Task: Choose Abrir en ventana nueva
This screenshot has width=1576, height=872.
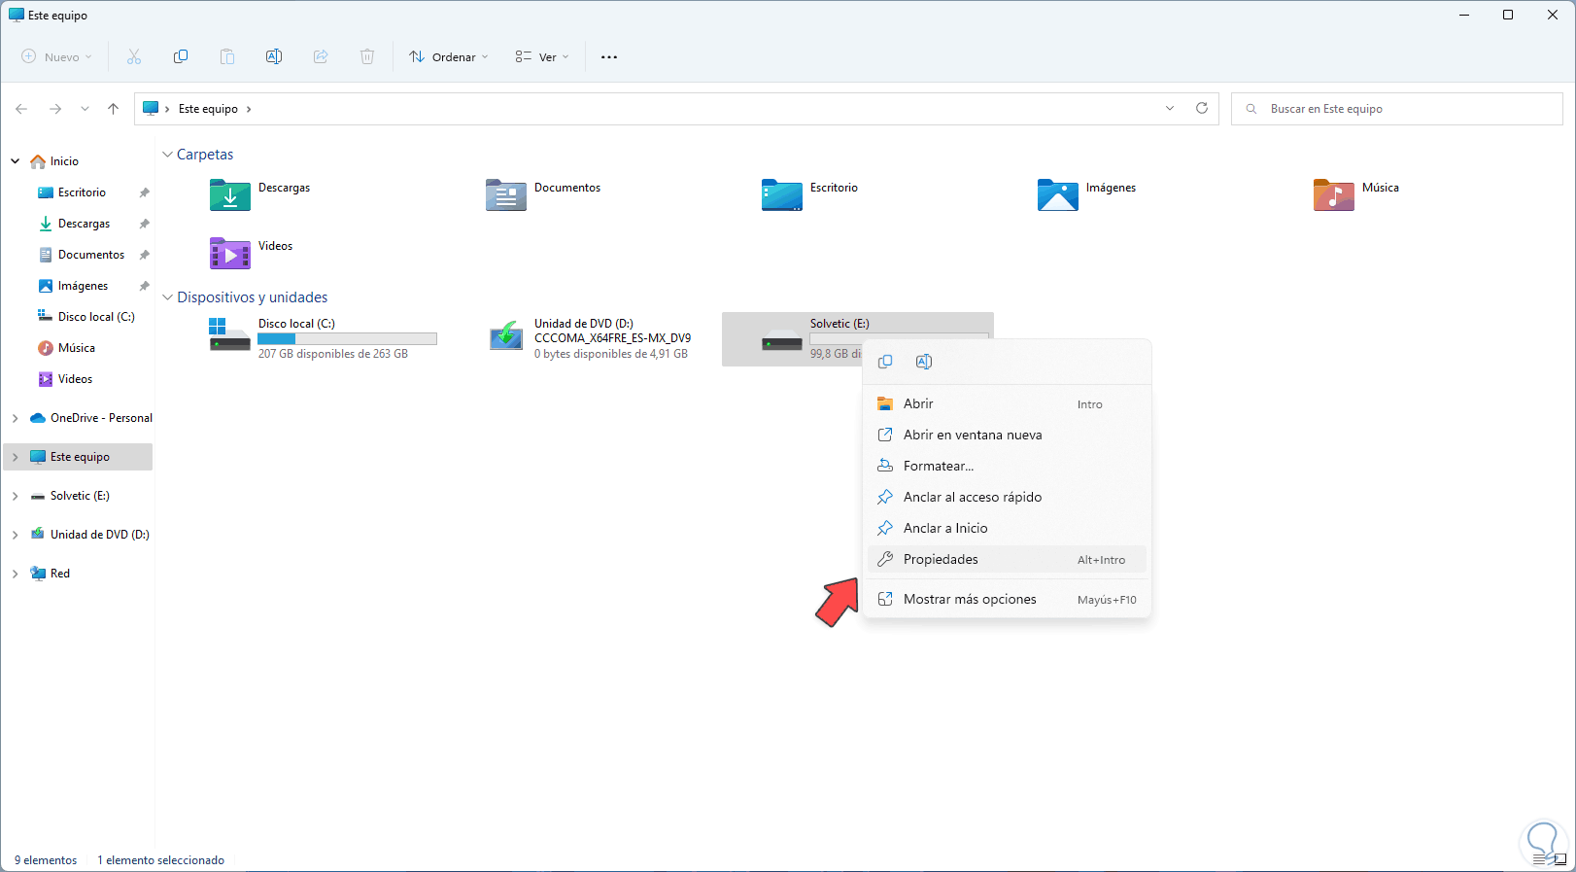Action: pos(1007,435)
